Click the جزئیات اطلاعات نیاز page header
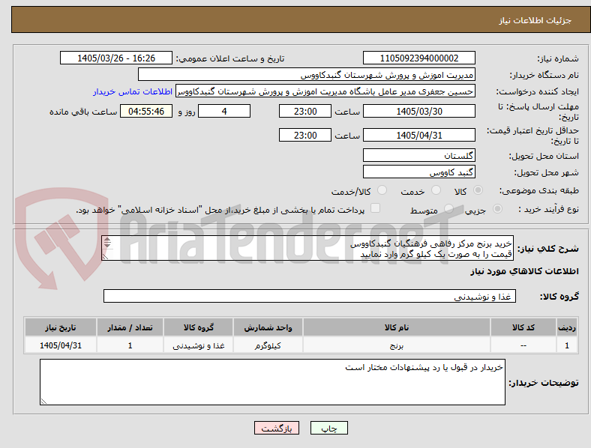The image size is (591, 448). coord(535,20)
